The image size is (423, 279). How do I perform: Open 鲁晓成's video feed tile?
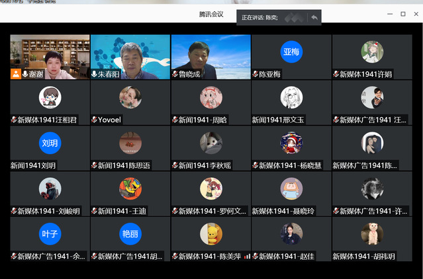click(x=211, y=52)
